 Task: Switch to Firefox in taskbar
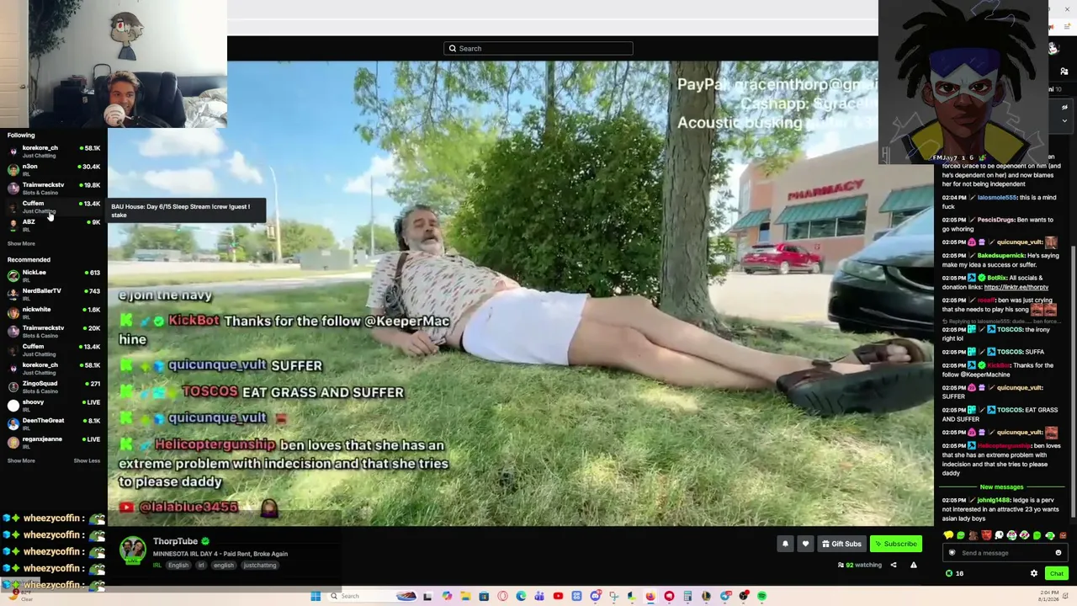pos(650,596)
